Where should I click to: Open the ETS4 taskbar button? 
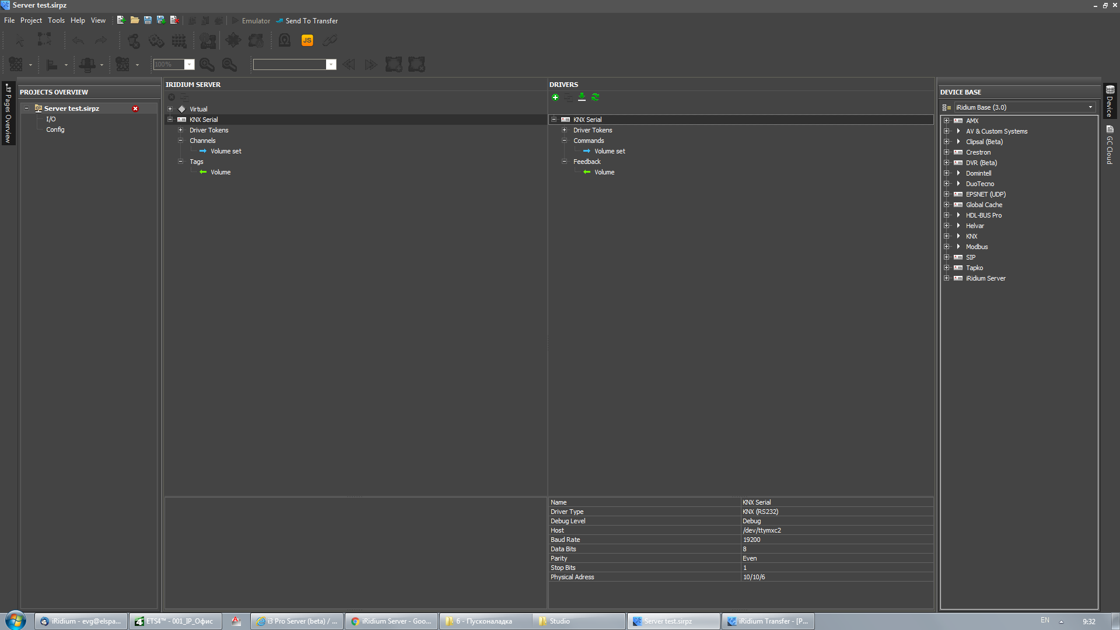coord(175,621)
